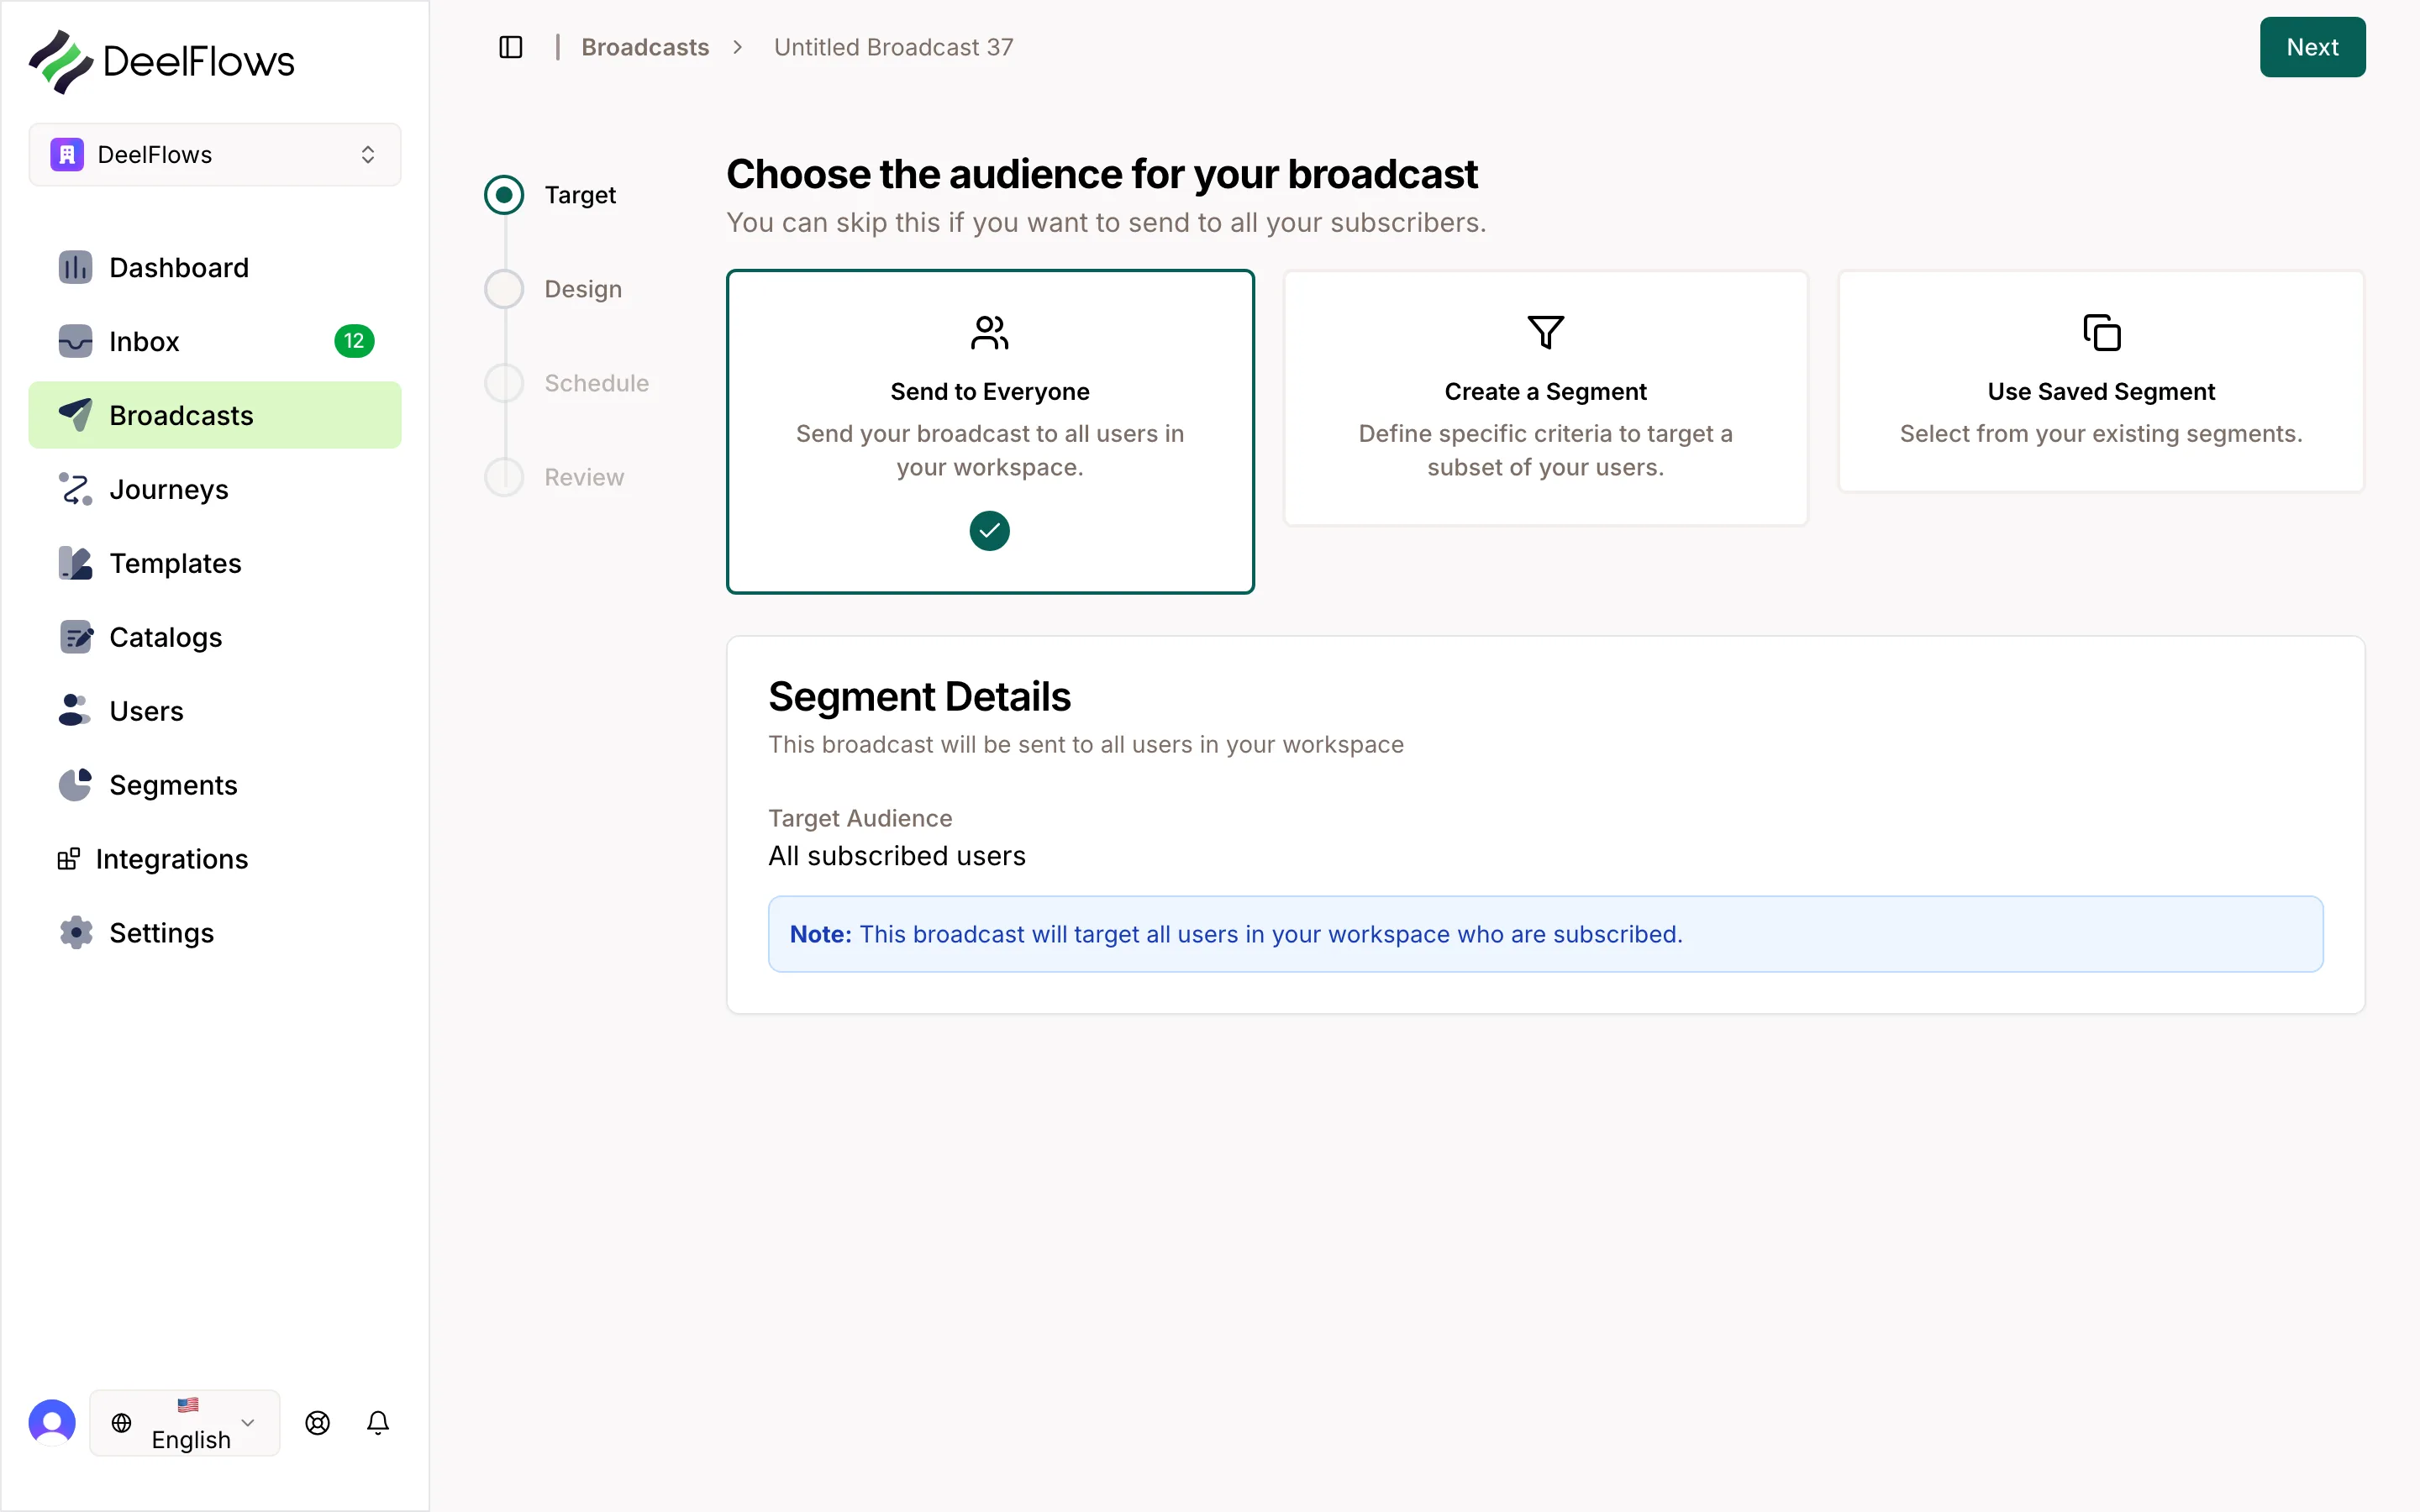This screenshot has height=1512, width=2420.
Task: Click the Inbox badge showing 12
Action: click(354, 342)
